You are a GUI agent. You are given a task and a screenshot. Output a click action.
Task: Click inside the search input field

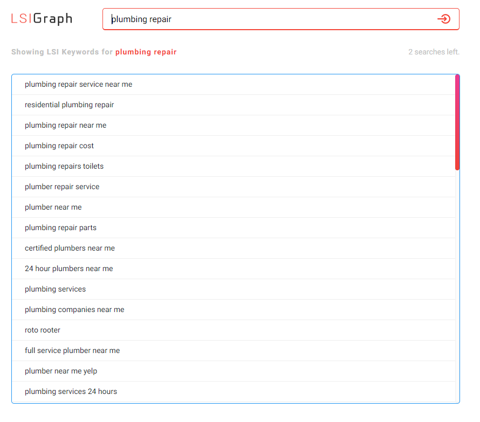pos(243,19)
